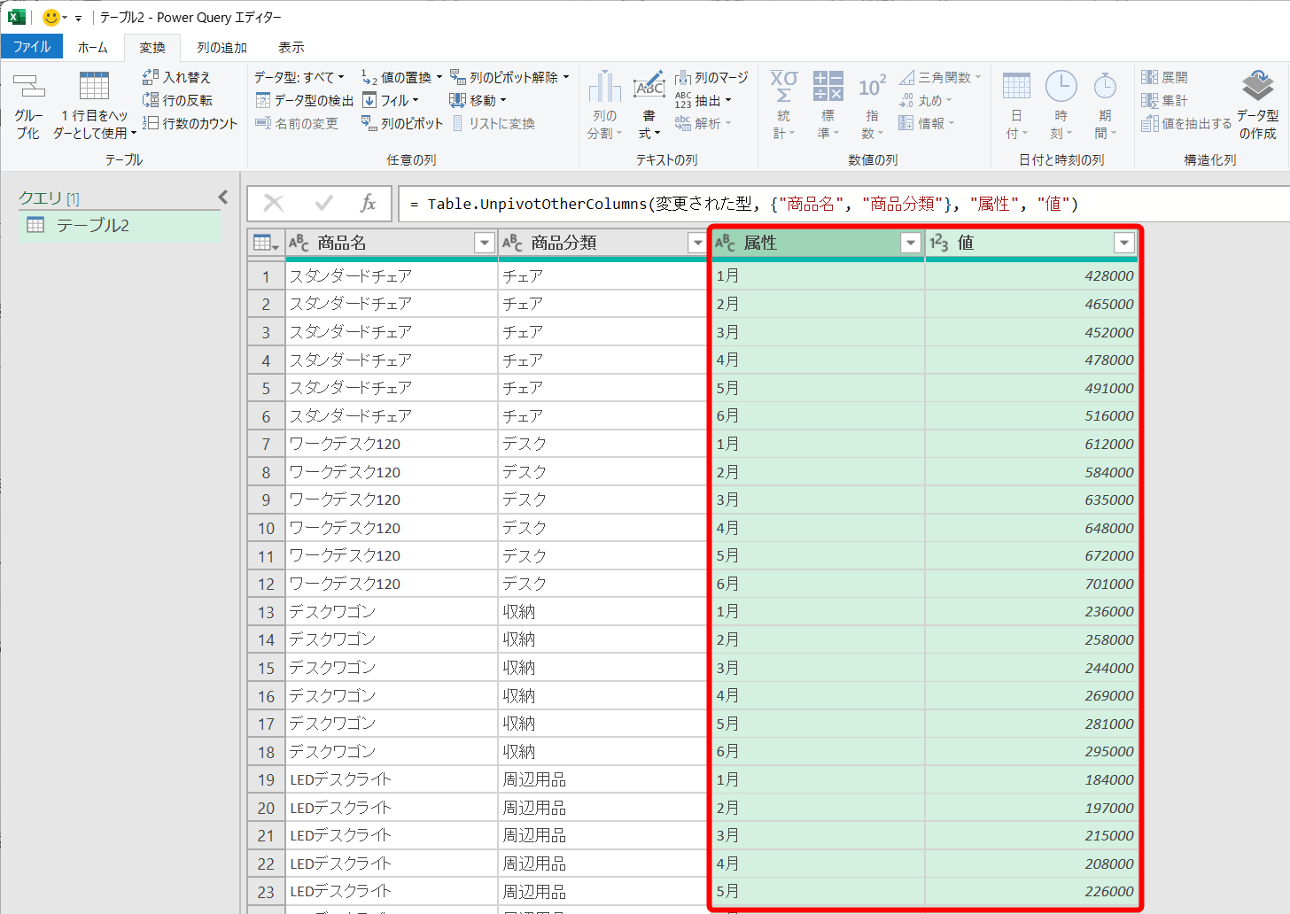This screenshot has width=1290, height=914.
Task: Click 列のピボット button
Action: (x=401, y=123)
